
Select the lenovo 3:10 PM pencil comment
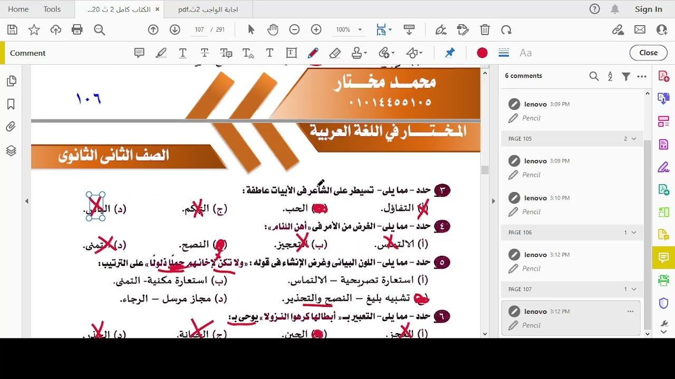(571, 204)
